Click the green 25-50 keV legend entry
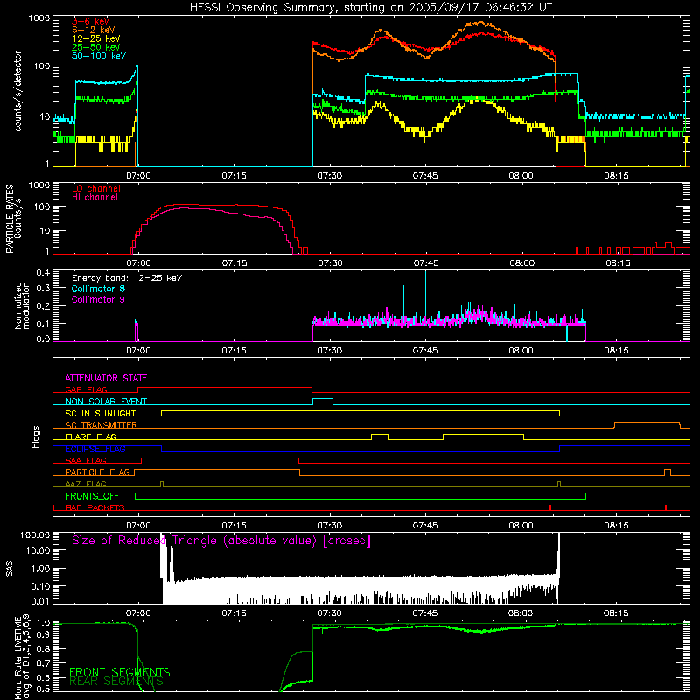The image size is (700, 700). (95, 47)
